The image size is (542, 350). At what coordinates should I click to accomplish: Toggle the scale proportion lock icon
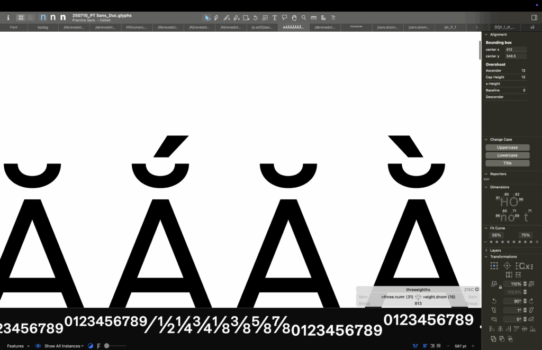pyautogui.click(x=500, y=287)
